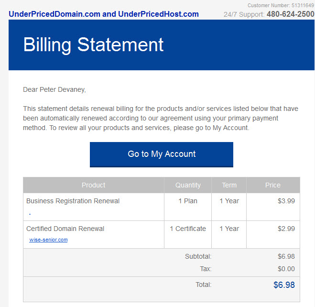Click the $0.00 tax amount

tap(286, 269)
